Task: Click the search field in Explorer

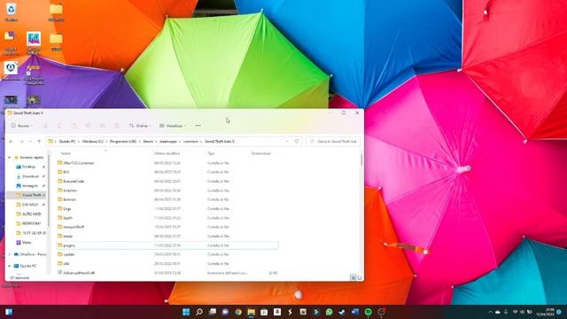Action: pyautogui.click(x=333, y=142)
